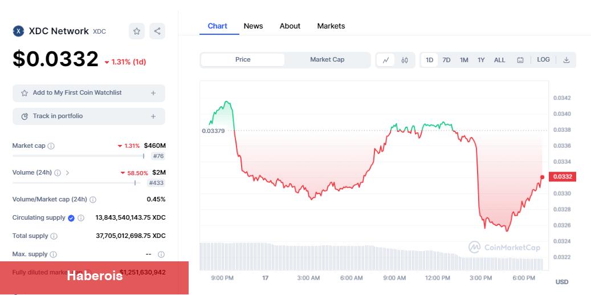Click Total supply info icon
The width and height of the screenshot is (591, 295).
[54, 236]
